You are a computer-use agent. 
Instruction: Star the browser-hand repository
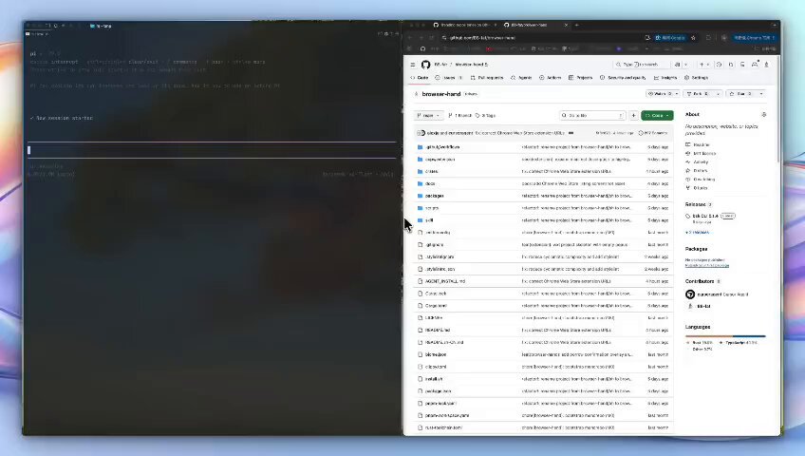(x=740, y=94)
